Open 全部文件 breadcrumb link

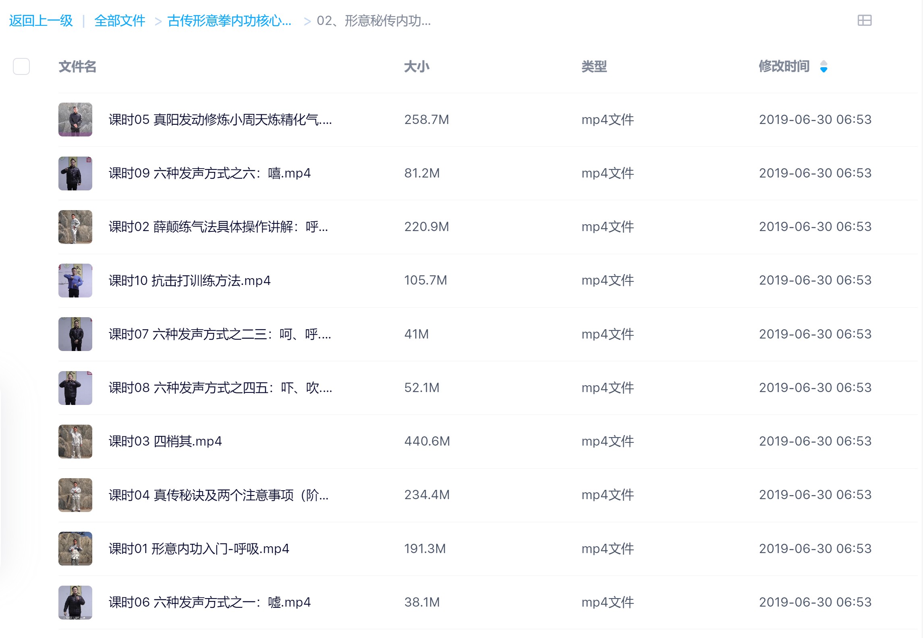pyautogui.click(x=120, y=21)
